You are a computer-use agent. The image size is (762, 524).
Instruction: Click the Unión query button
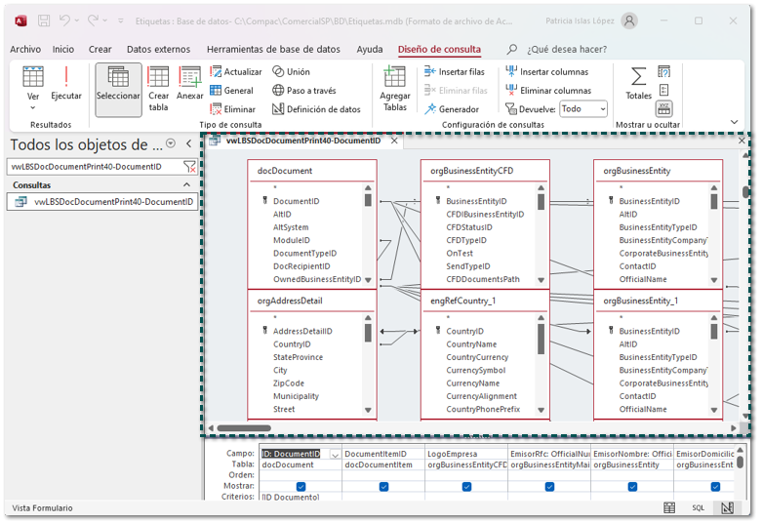(x=291, y=71)
